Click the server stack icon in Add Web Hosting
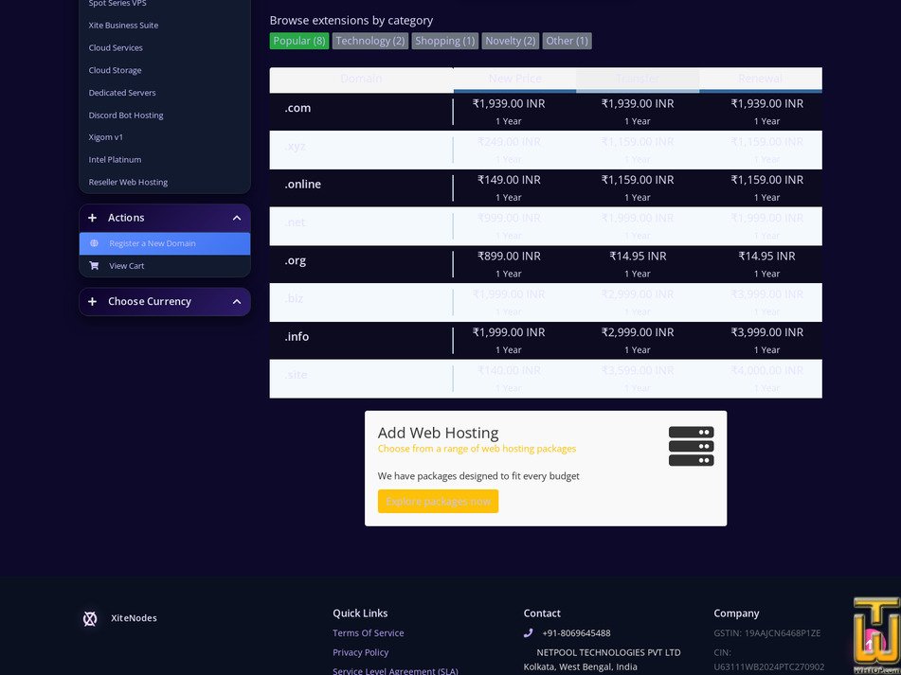 click(x=692, y=446)
